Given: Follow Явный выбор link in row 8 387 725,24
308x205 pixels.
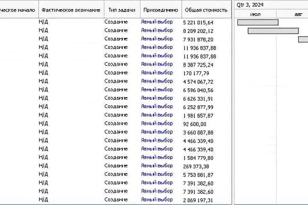Looking at the screenshot, I should [x=157, y=64].
